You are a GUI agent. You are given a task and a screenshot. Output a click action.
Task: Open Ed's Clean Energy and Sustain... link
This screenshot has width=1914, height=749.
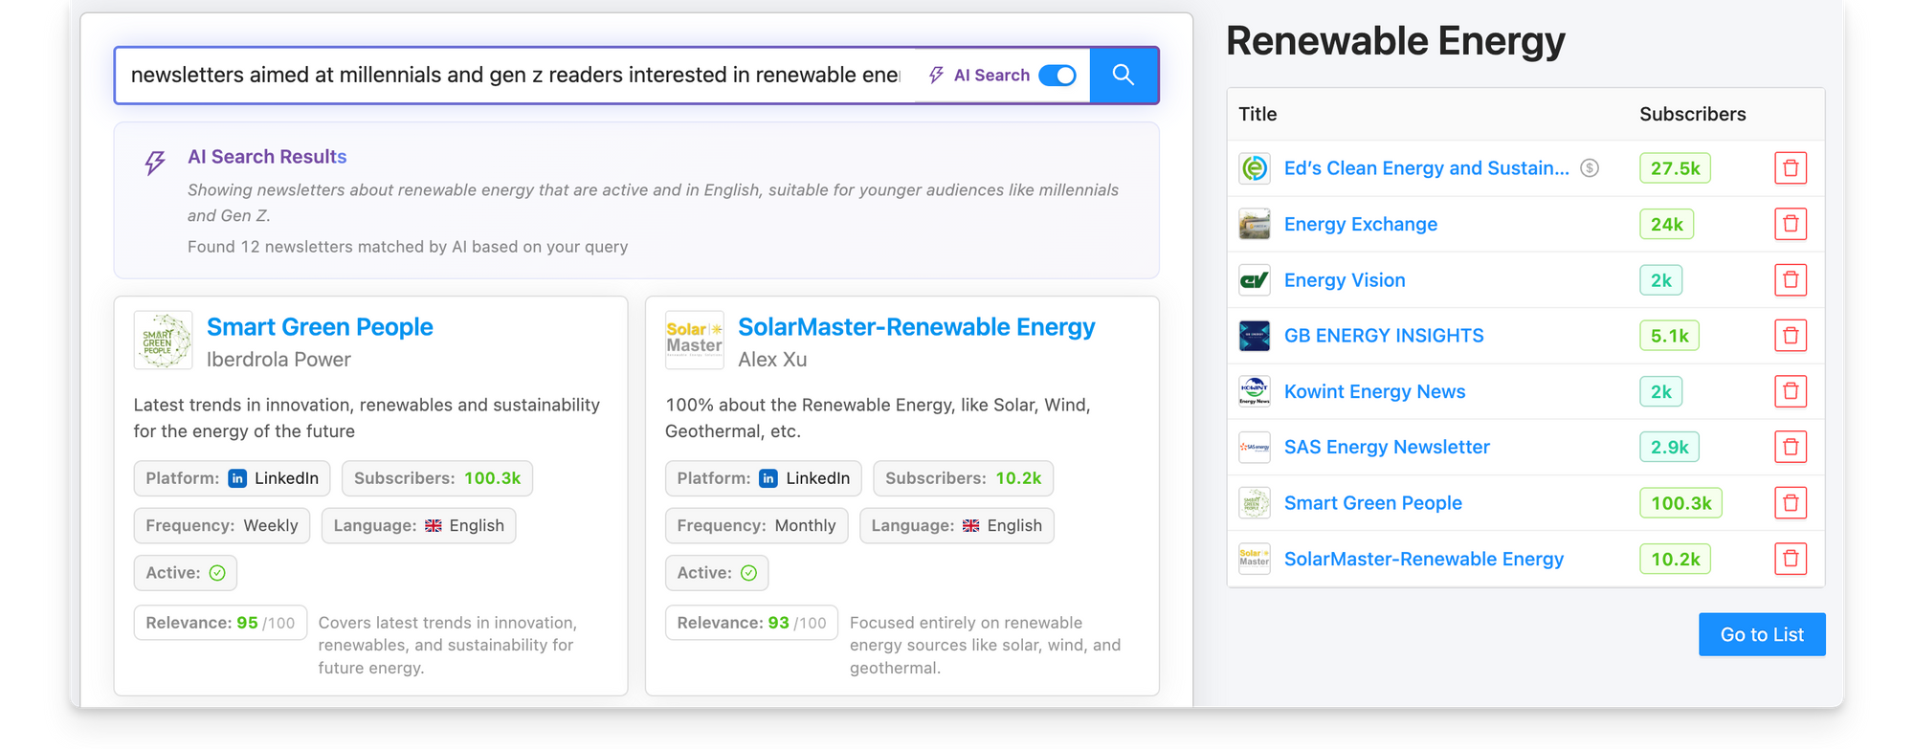[x=1427, y=168]
